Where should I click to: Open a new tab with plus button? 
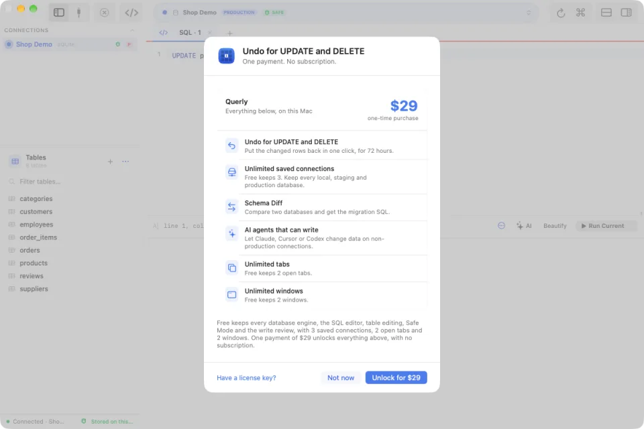click(x=229, y=34)
